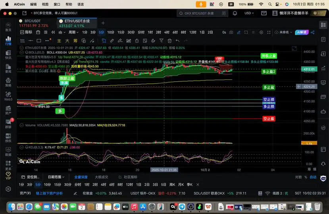Click the filter funnel icon in drawing toolbar
This screenshot has width=329, height=214.
tap(162, 40)
